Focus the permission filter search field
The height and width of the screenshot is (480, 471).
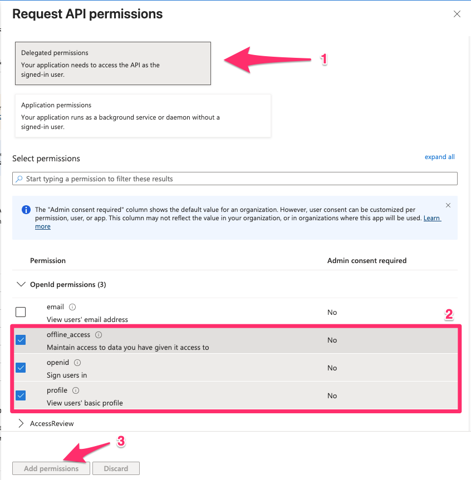235,179
